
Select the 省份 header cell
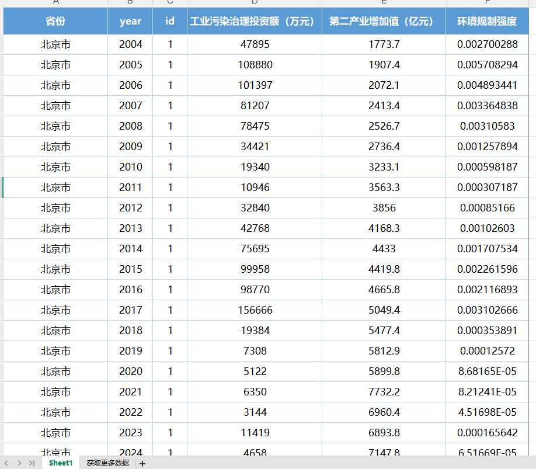point(55,21)
